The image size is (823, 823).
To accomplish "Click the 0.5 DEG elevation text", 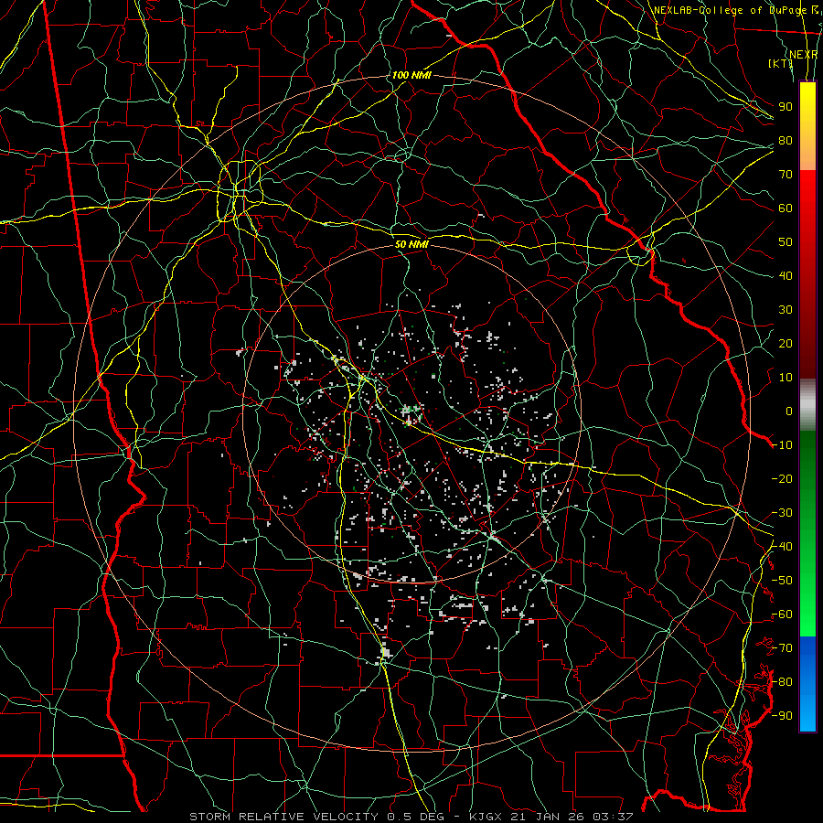I will [x=416, y=817].
